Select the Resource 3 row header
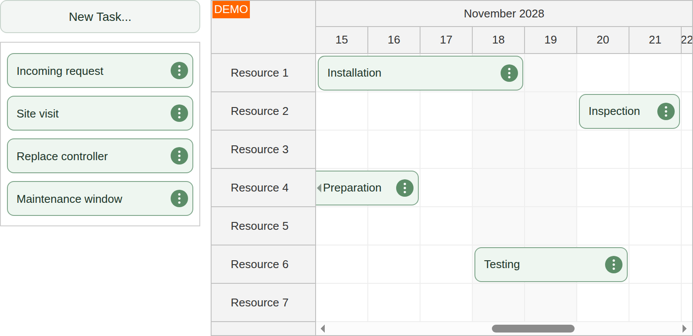The width and height of the screenshot is (693, 336). tap(263, 150)
